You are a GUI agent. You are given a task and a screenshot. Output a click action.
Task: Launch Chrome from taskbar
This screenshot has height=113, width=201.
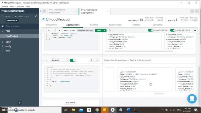97,110
